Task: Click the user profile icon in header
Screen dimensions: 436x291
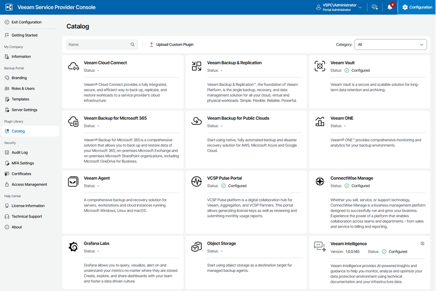Action: pyautogui.click(x=318, y=7)
